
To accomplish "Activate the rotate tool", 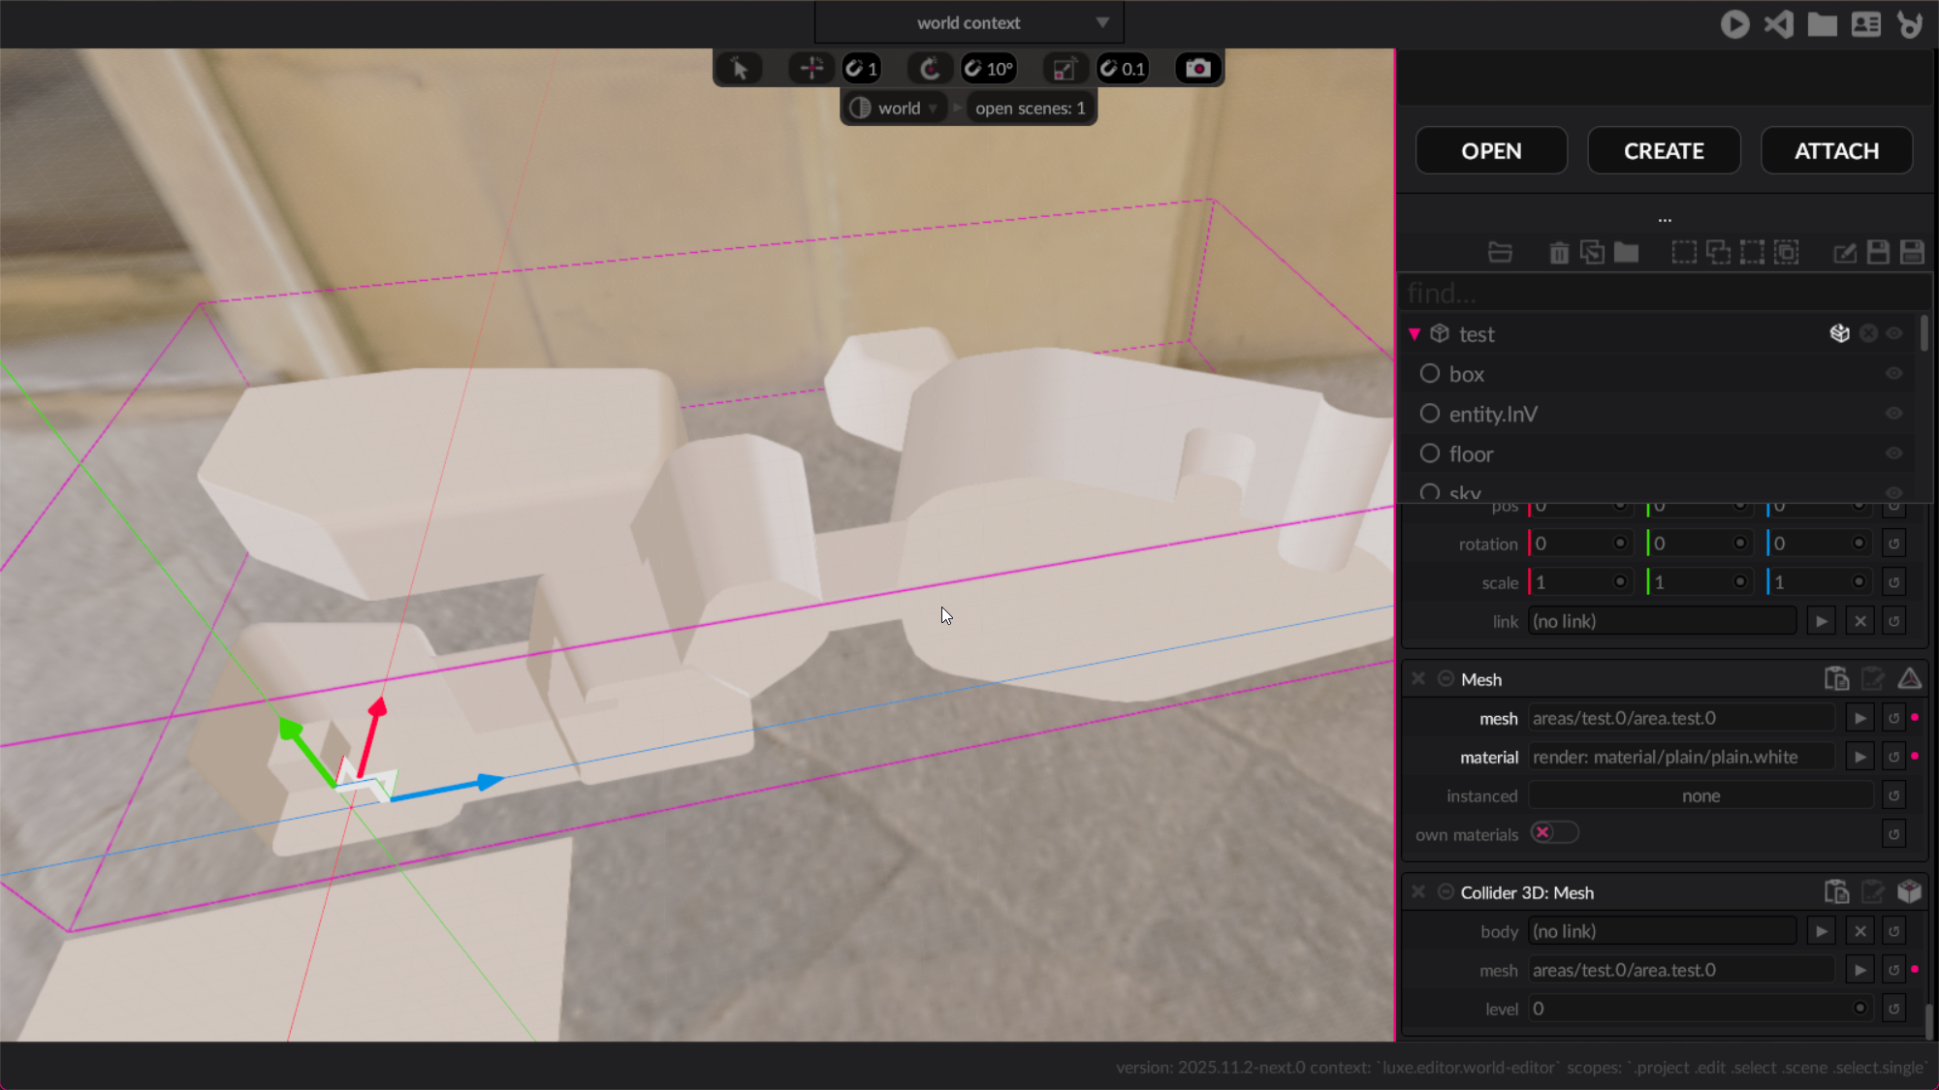I will [930, 69].
